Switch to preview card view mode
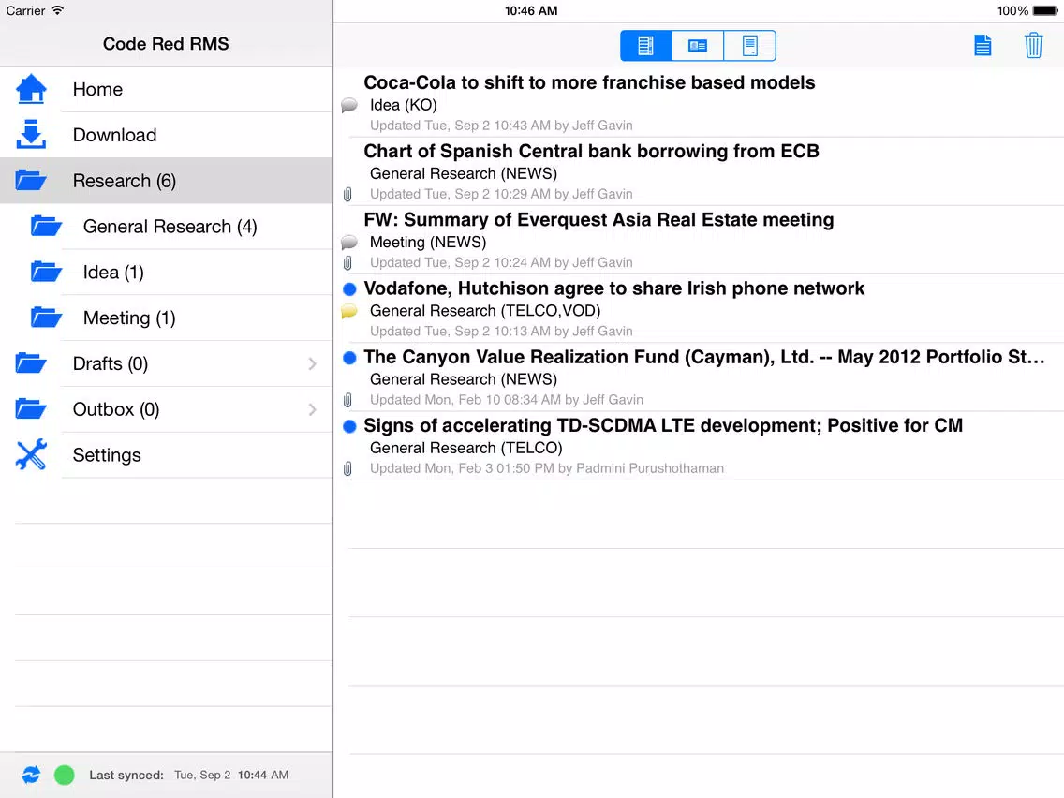 click(698, 46)
